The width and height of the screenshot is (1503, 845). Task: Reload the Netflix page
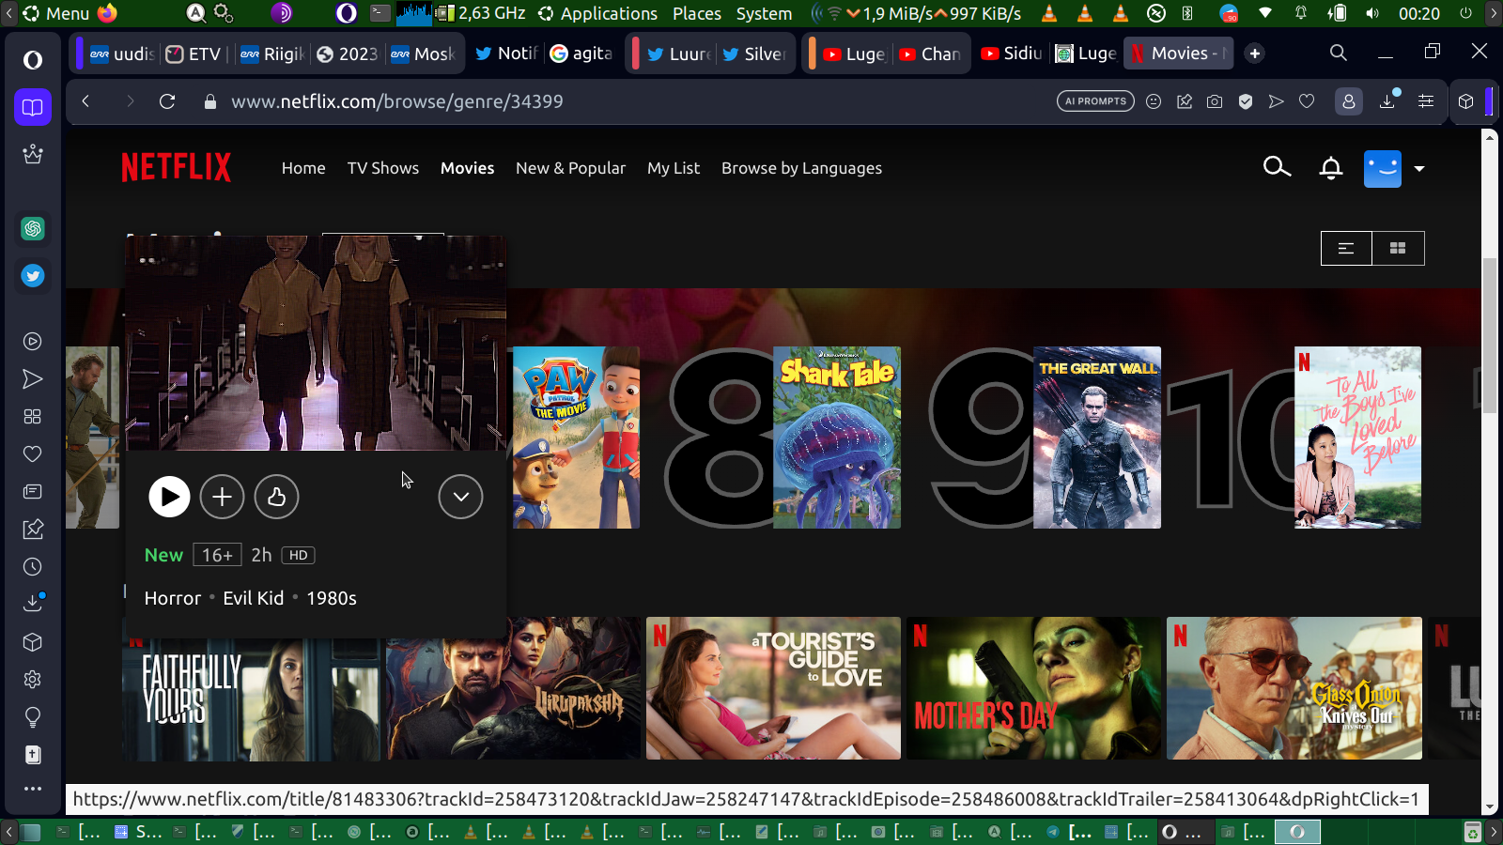pos(167,101)
